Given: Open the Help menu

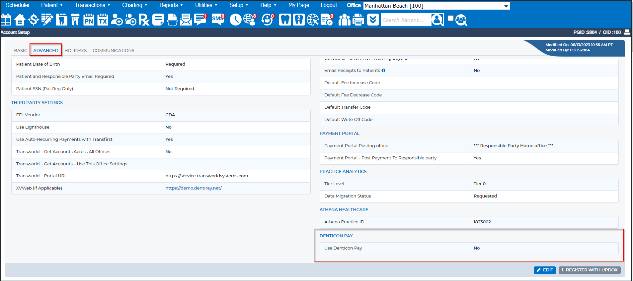Looking at the screenshot, I should [x=268, y=5].
